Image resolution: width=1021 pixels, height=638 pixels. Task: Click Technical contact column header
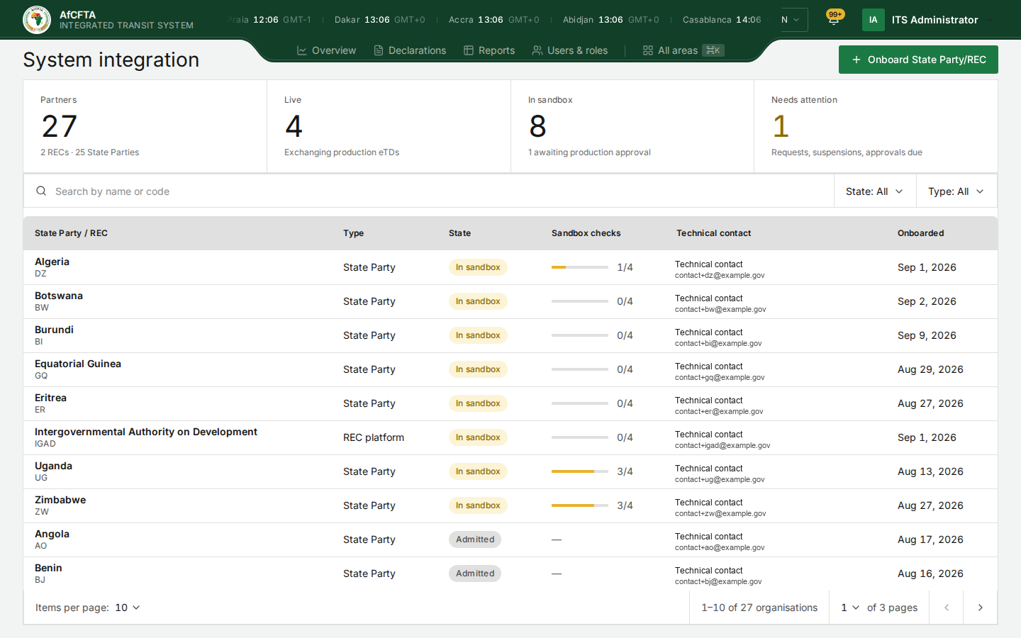713,233
